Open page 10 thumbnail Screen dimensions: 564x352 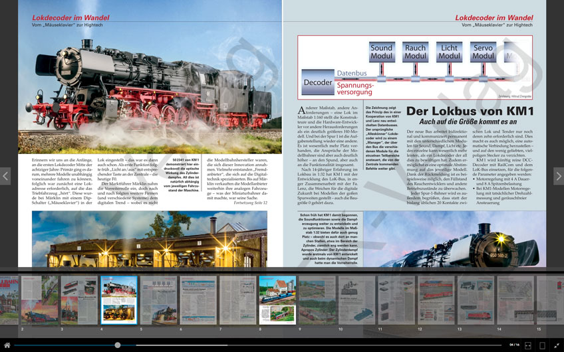(356, 300)
